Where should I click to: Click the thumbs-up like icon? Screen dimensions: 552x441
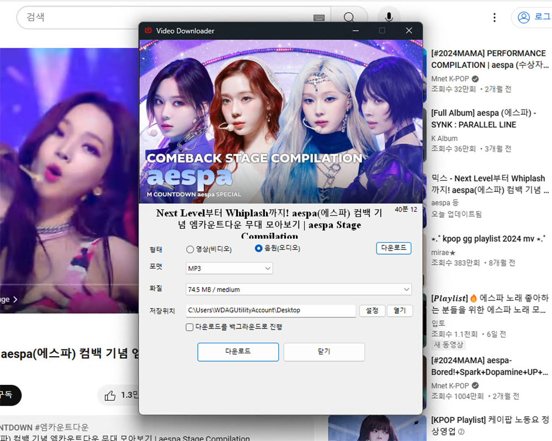[x=110, y=396]
